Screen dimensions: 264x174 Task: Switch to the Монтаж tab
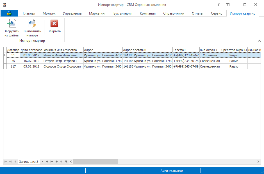[x=49, y=13]
